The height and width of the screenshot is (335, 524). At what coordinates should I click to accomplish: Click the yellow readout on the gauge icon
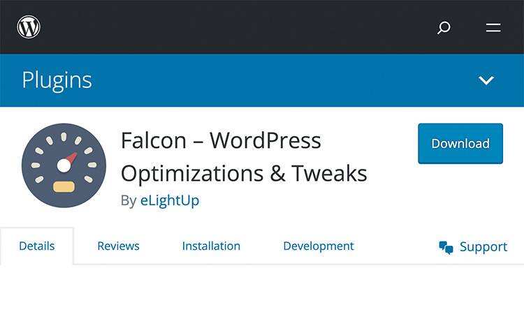pos(64,186)
